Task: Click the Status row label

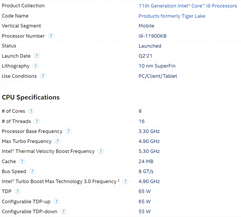Action: coord(9,46)
